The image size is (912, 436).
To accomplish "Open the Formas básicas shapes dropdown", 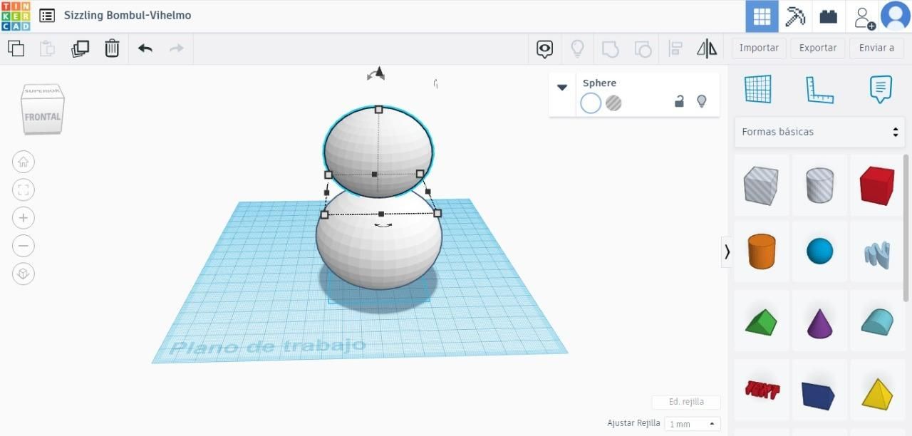I will pos(819,132).
